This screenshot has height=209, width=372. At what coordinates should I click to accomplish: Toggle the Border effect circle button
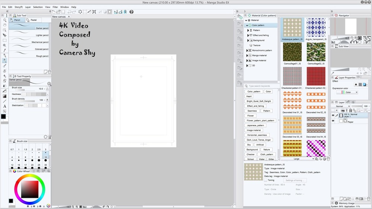coord(356,84)
